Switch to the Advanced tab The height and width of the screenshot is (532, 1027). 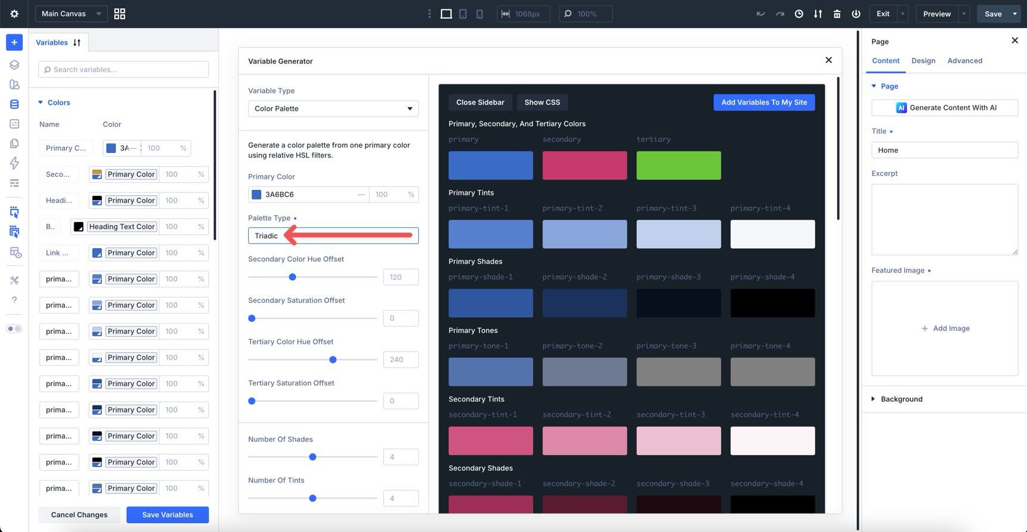pos(965,61)
